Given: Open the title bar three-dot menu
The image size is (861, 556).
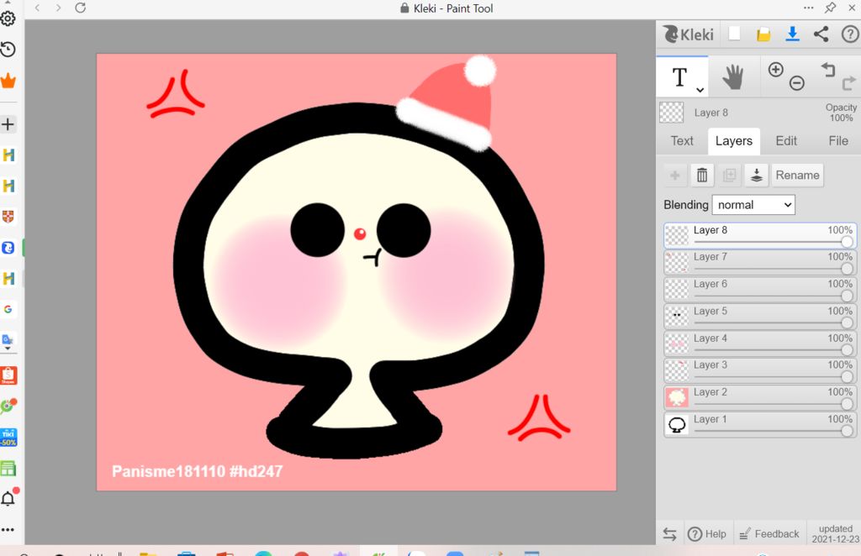Looking at the screenshot, I should point(808,8).
